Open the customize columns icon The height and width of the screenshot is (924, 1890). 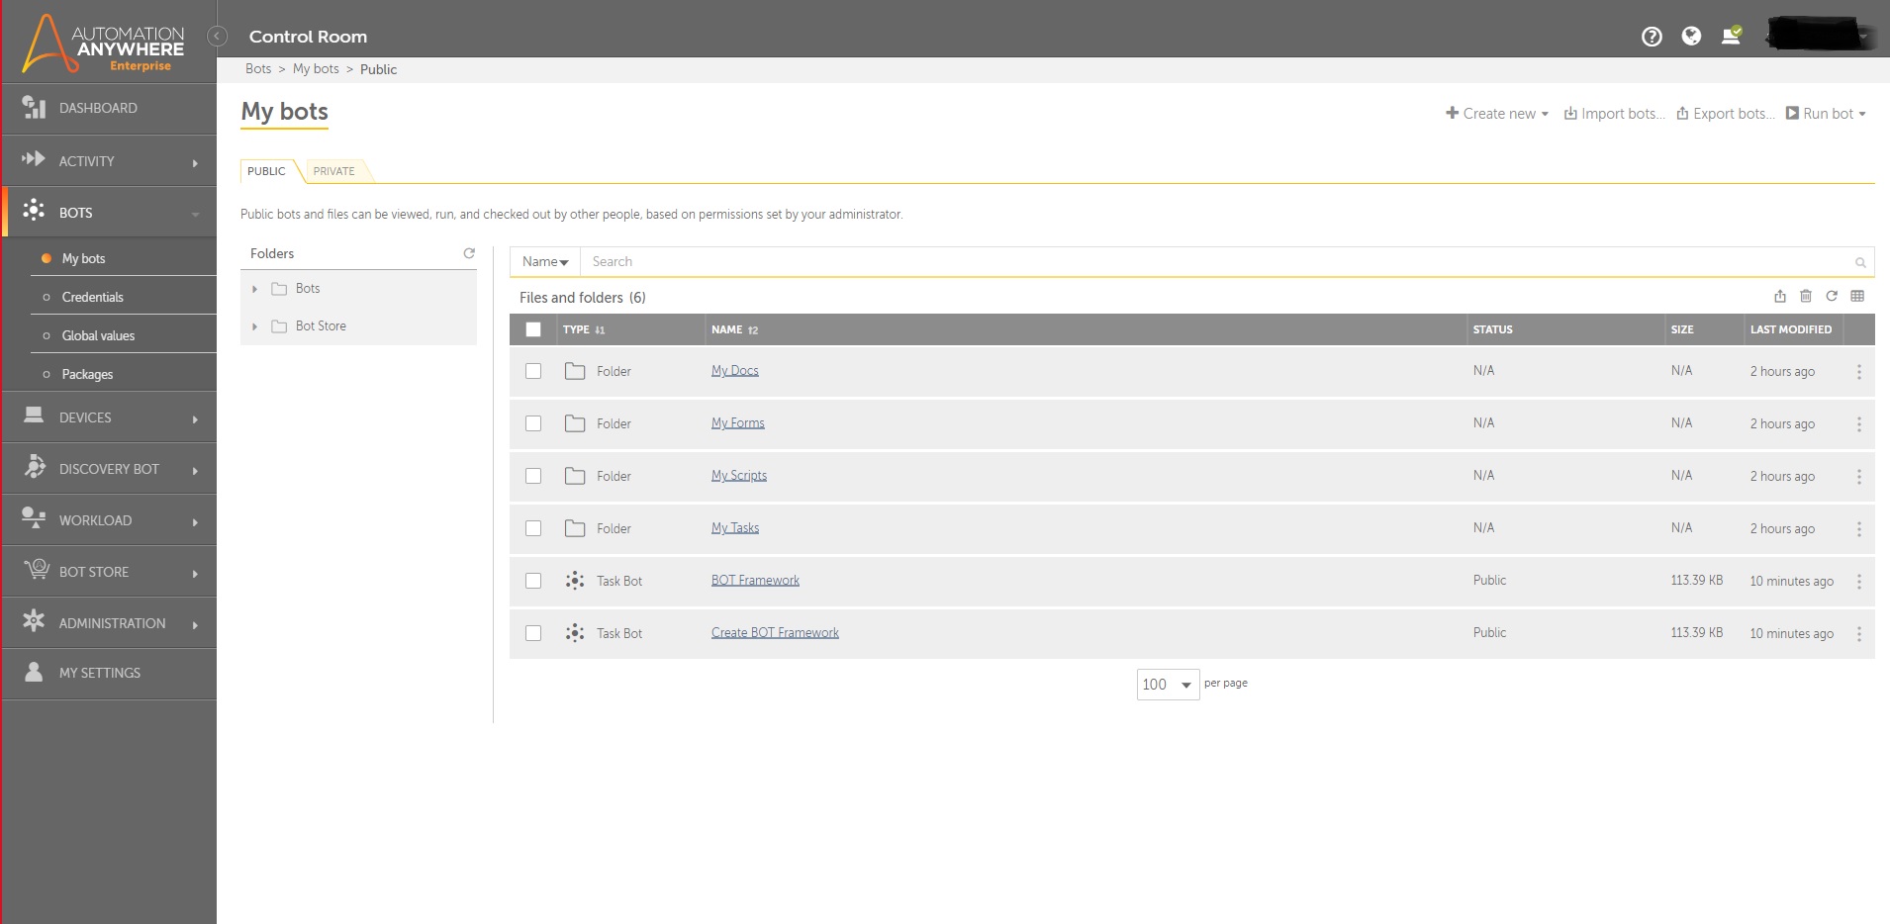1857,296
